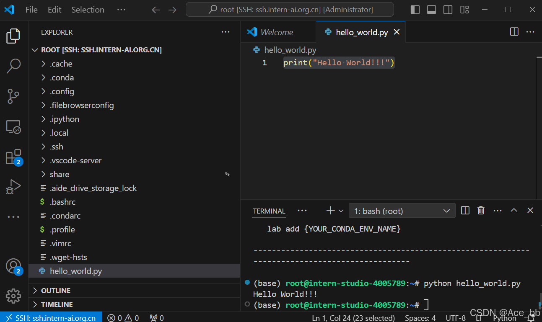Select the TERMINAL panel tab

(x=269, y=211)
